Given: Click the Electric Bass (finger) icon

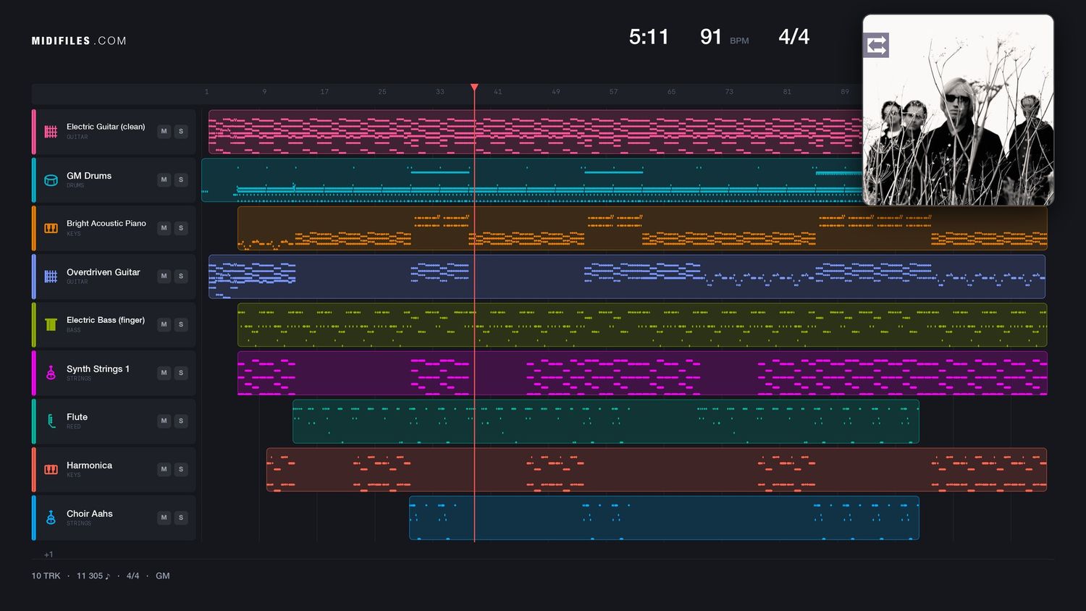Looking at the screenshot, I should click(51, 324).
